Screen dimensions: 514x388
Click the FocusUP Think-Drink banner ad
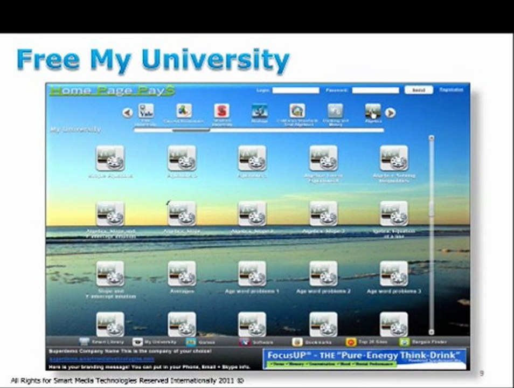[x=365, y=358]
